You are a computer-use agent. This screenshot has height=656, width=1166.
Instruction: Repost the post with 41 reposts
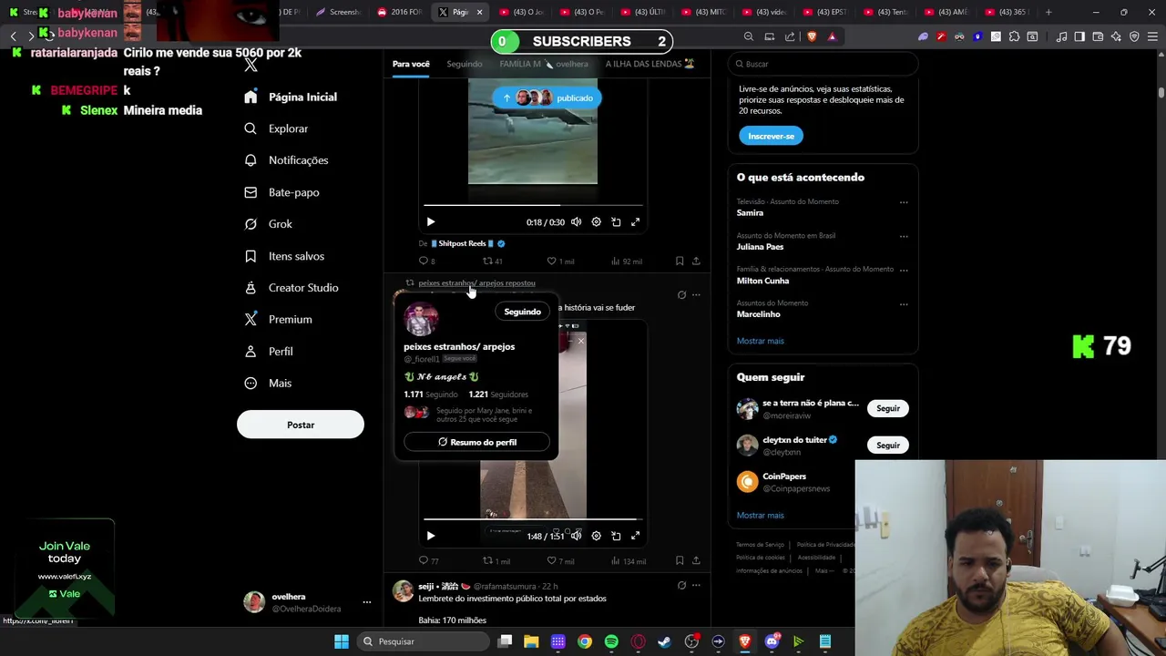[x=492, y=261]
